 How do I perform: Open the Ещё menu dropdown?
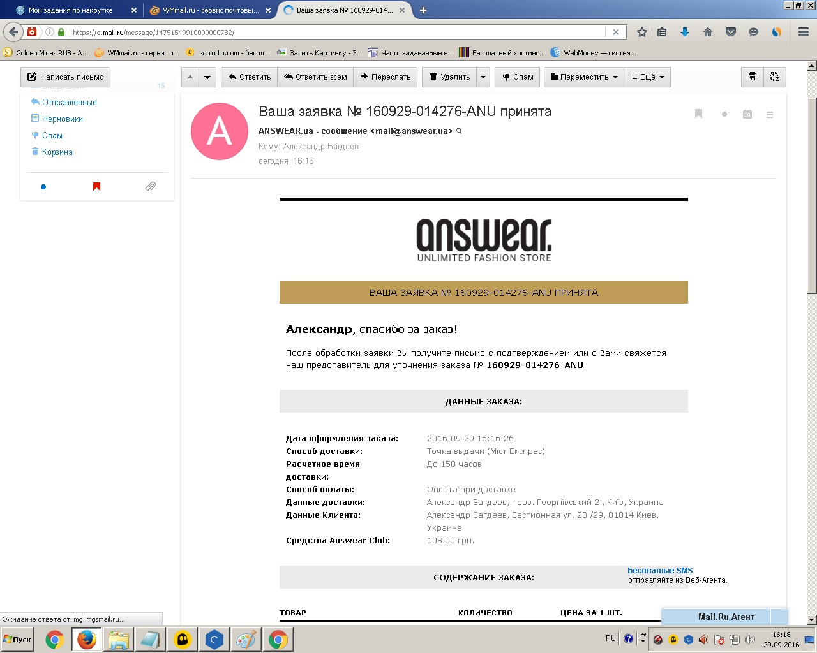pyautogui.click(x=647, y=77)
